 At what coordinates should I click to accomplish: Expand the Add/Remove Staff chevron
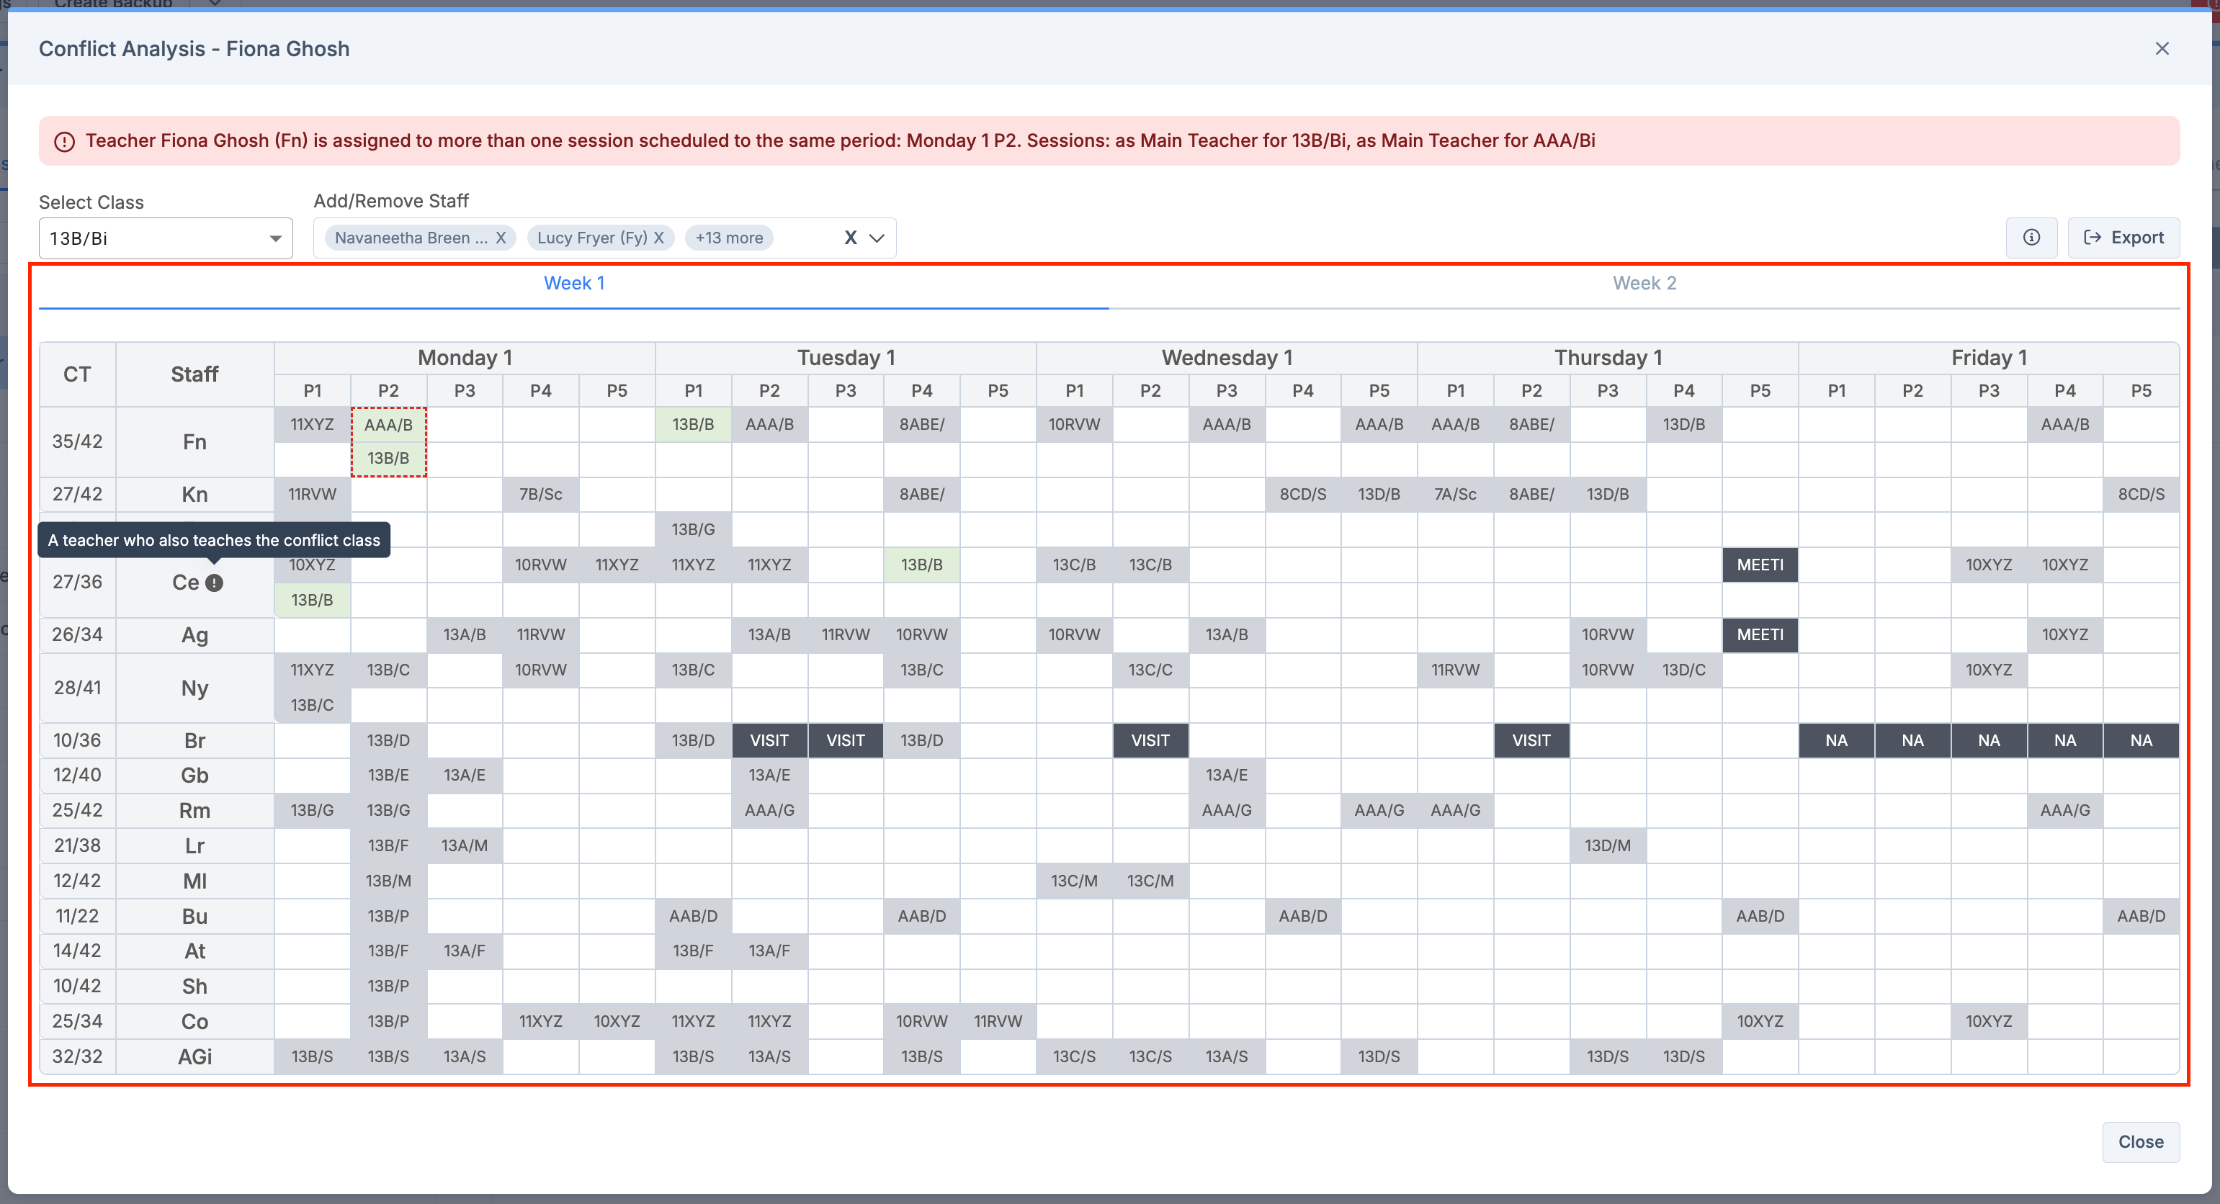pyautogui.click(x=877, y=238)
